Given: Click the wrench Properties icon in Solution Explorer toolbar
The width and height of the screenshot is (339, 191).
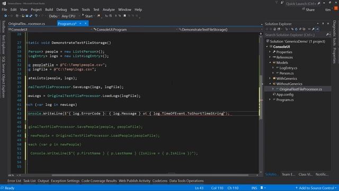Looking at the screenshot, I should 313,29.
